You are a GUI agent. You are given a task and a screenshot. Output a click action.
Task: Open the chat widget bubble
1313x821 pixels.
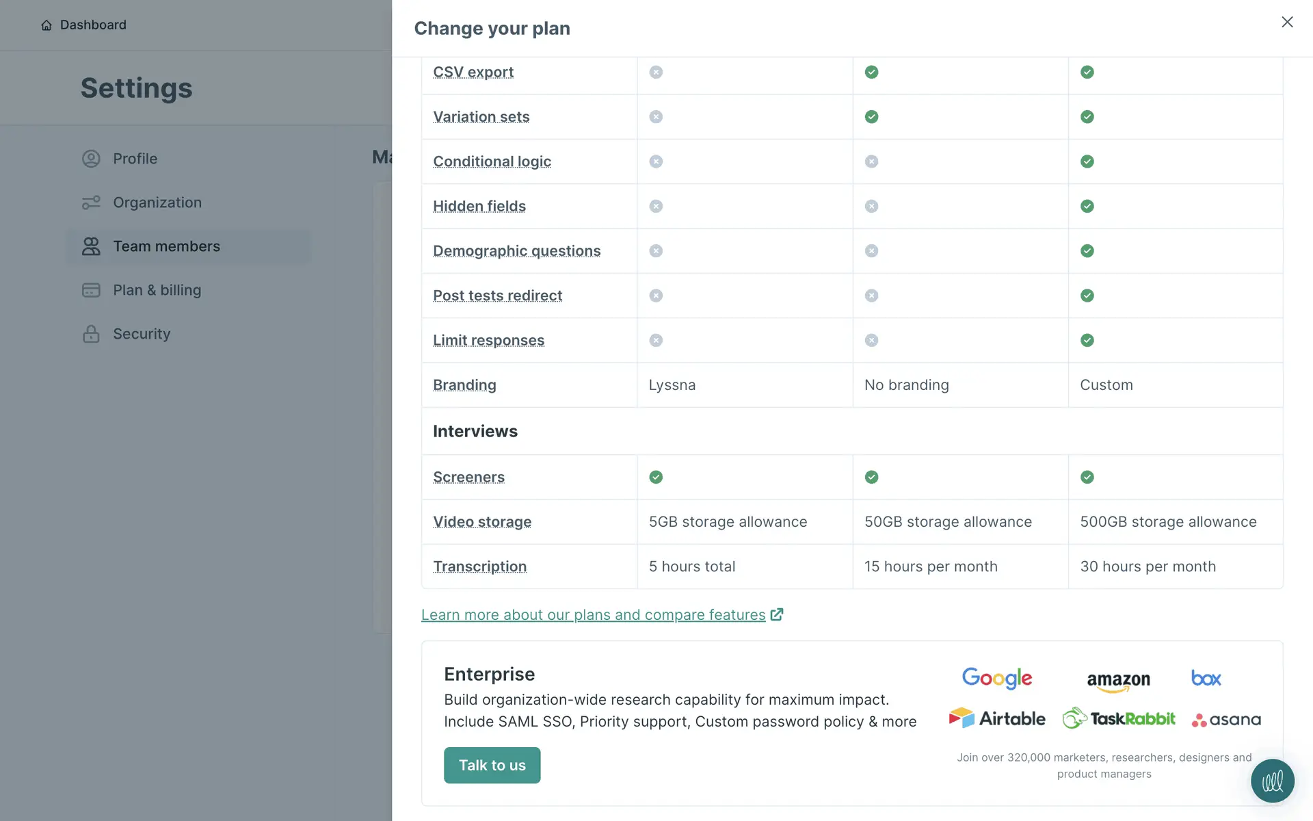pos(1272,781)
